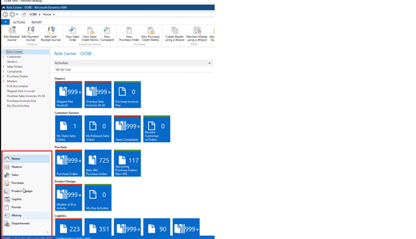Open the arrow after Home in breadcrumb

coord(54,14)
